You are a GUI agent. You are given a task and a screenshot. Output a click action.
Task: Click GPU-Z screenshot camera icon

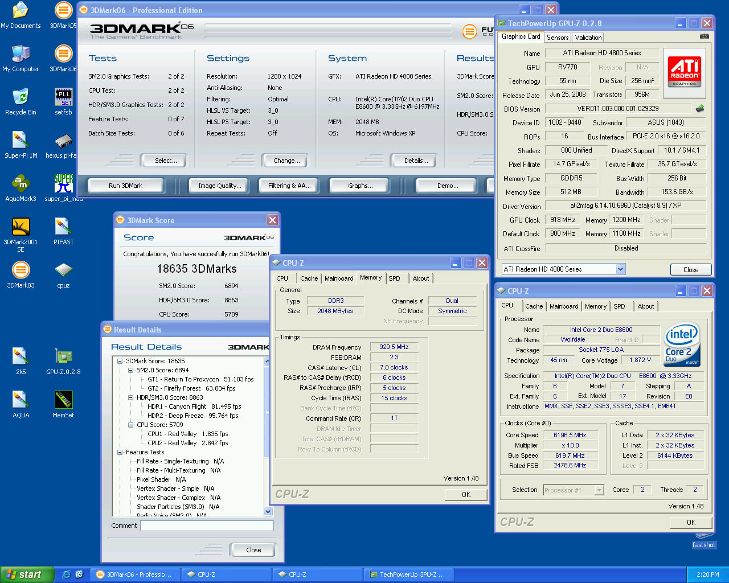coord(705,36)
